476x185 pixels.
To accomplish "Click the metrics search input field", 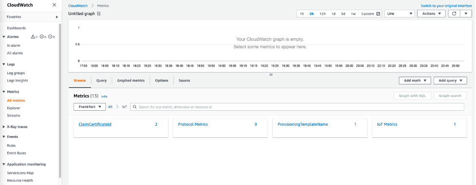I will click(297, 107).
